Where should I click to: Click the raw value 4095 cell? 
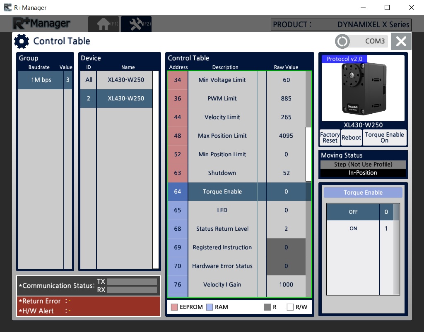pyautogui.click(x=286, y=136)
